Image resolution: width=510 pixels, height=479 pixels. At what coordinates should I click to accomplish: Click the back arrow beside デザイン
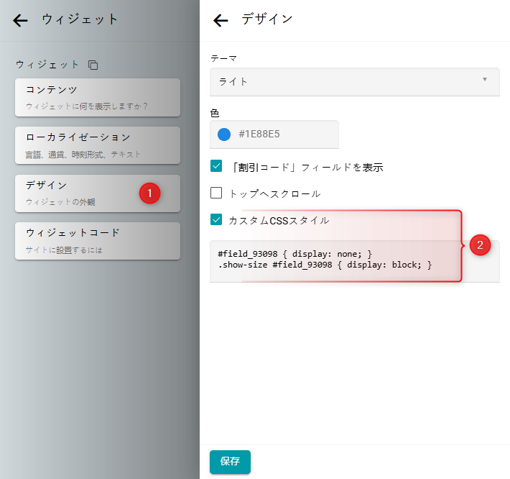point(221,20)
